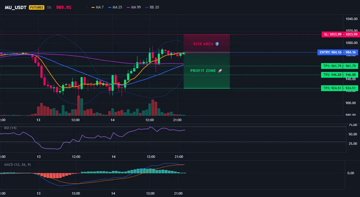This screenshot has height=197, width=360.
Task: Toggle the MA 25 legend entry
Action: click(x=115, y=7)
